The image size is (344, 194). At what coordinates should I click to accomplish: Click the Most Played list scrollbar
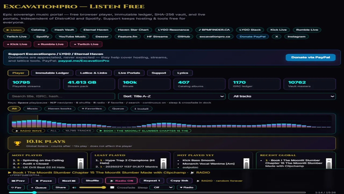point(80,163)
